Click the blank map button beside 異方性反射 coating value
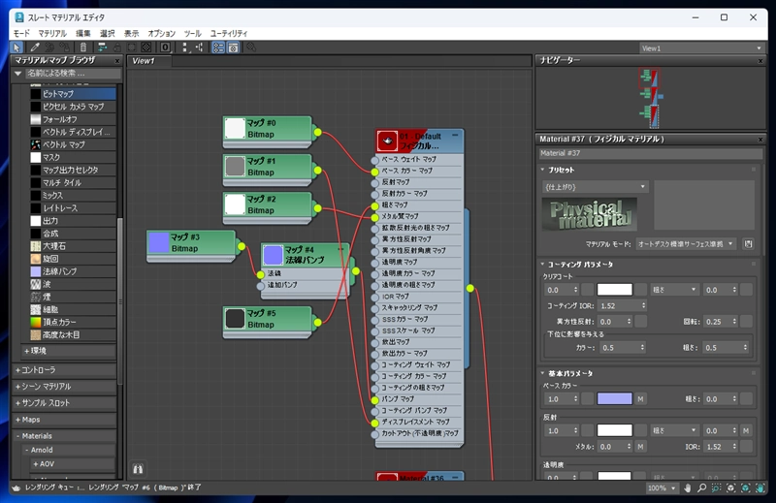 [x=640, y=322]
